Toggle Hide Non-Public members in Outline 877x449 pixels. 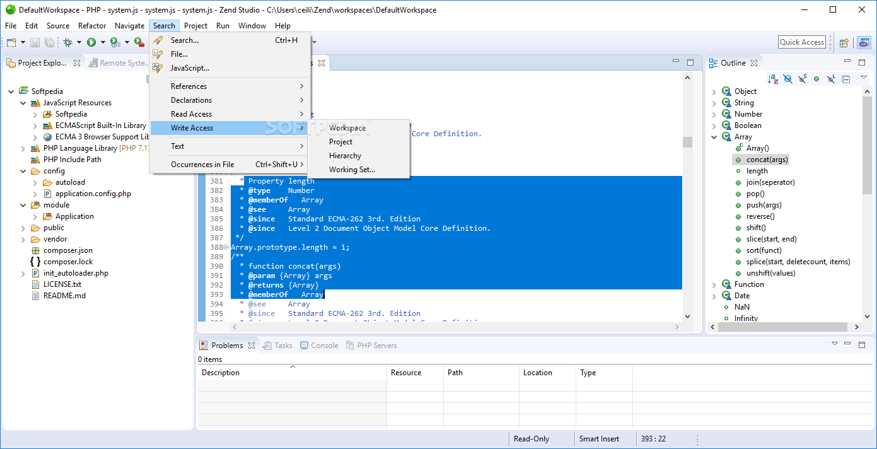[x=816, y=79]
